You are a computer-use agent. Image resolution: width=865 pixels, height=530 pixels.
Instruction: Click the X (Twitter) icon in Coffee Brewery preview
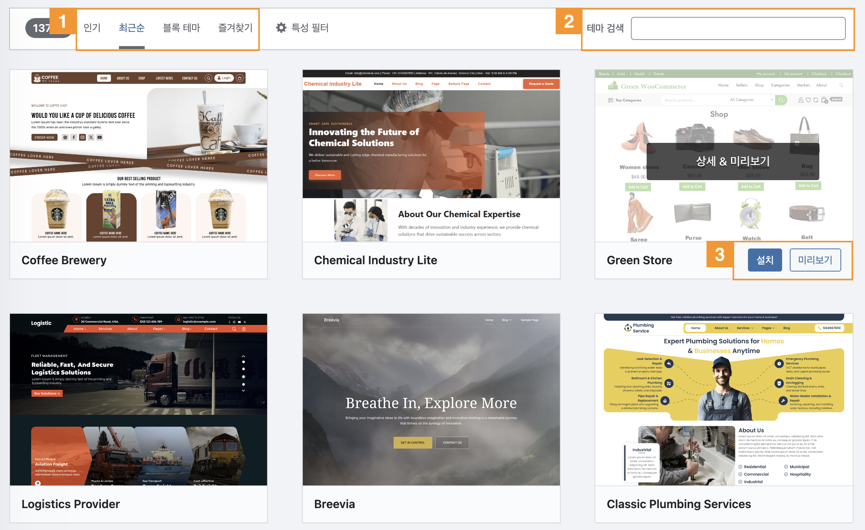click(91, 137)
